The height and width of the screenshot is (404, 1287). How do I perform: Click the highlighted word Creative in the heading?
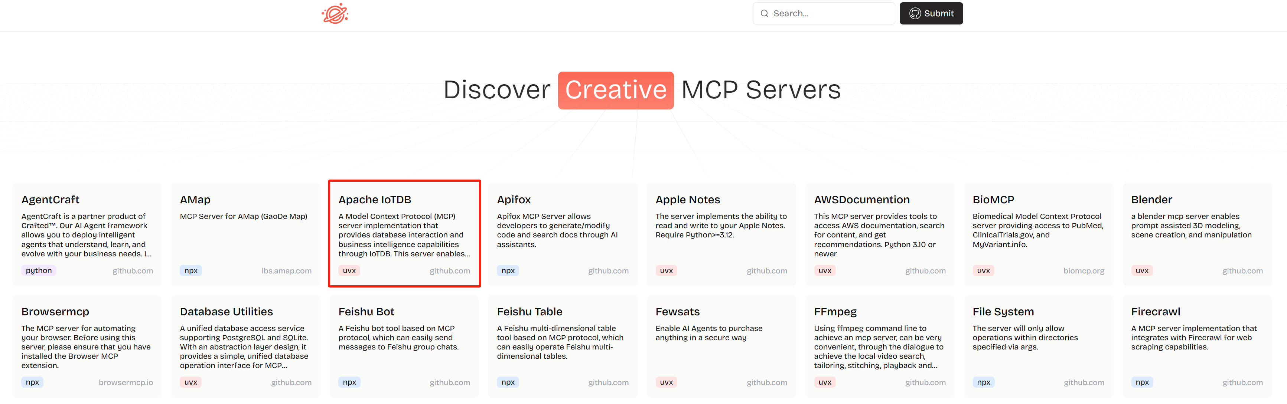[x=616, y=91]
